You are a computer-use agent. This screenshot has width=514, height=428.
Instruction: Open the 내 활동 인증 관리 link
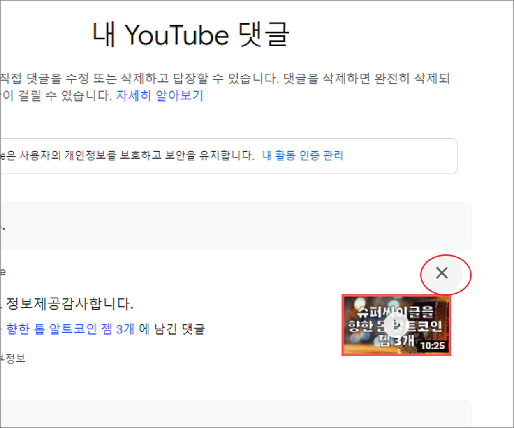click(303, 155)
